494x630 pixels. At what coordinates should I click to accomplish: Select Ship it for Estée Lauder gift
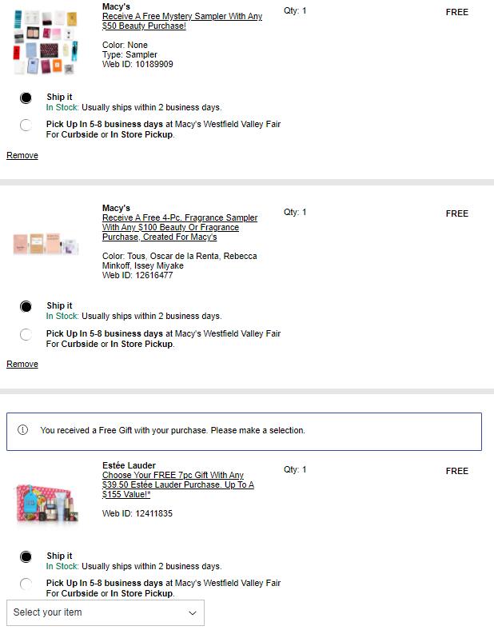click(26, 556)
